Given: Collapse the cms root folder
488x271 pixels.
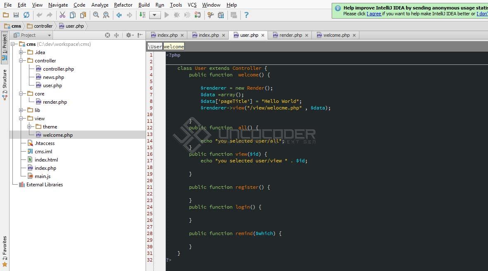Looking at the screenshot, I should pyautogui.click(x=13, y=44).
